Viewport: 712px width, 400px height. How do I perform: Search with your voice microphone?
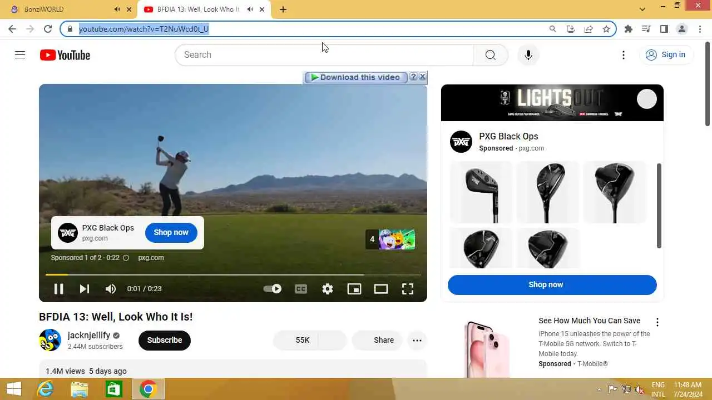click(528, 54)
